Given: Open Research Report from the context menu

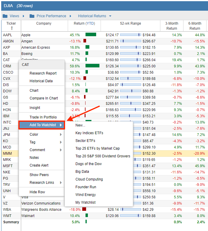Looking at the screenshot, I should pos(43,73).
